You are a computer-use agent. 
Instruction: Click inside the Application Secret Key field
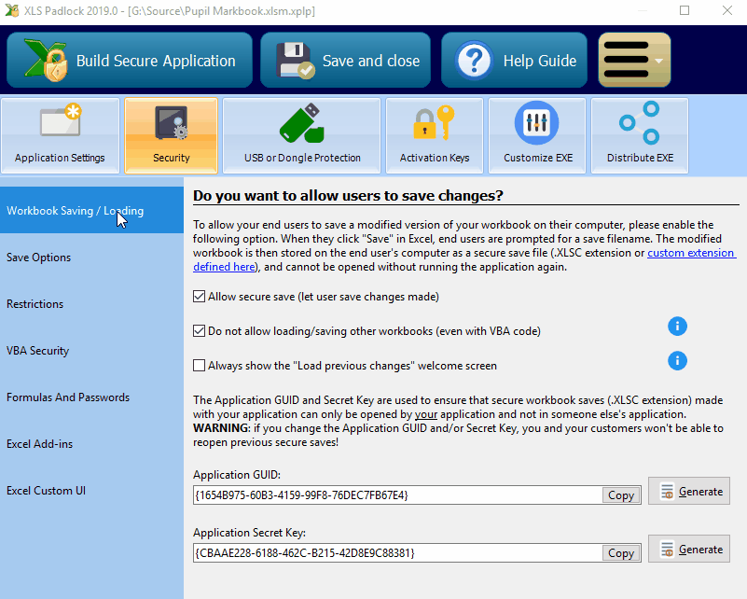(392, 553)
